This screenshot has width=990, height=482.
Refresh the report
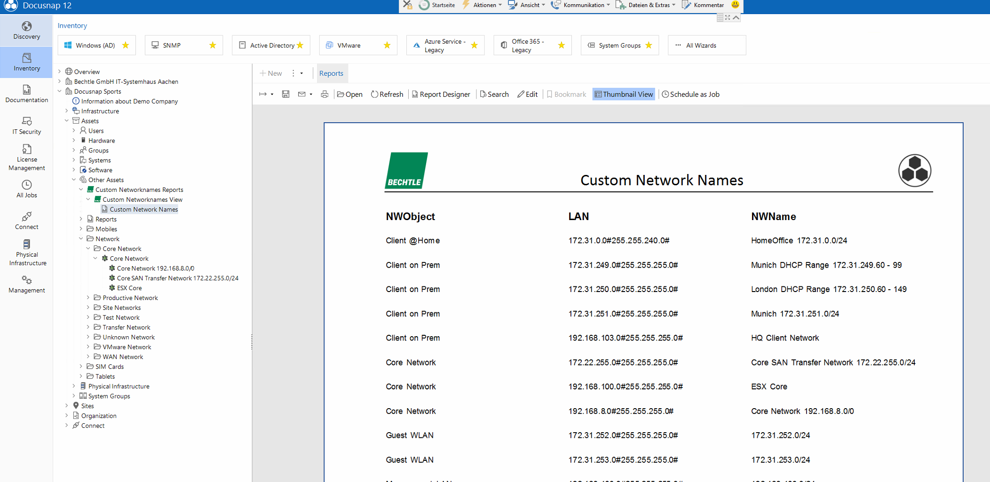tap(387, 94)
